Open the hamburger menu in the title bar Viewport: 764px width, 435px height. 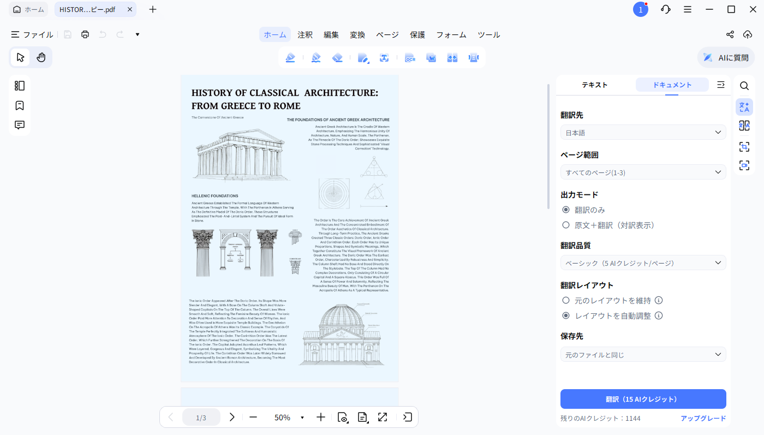click(x=687, y=9)
